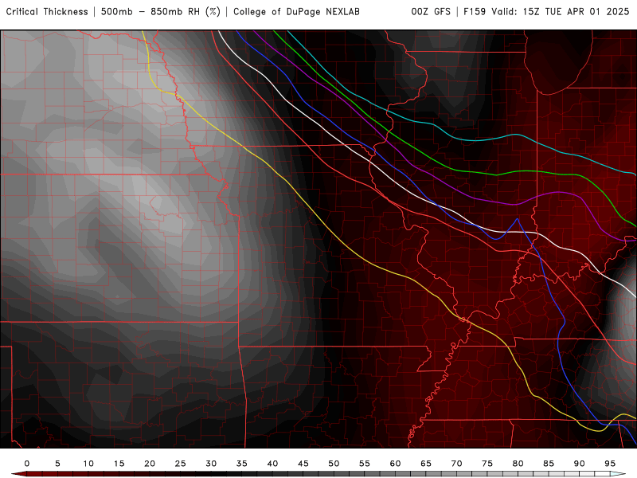Screen dimensions: 637x478
Task: Click the 75 value on the color scale
Action: [487, 464]
